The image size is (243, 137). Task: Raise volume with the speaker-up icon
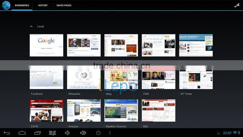click(x=83, y=133)
